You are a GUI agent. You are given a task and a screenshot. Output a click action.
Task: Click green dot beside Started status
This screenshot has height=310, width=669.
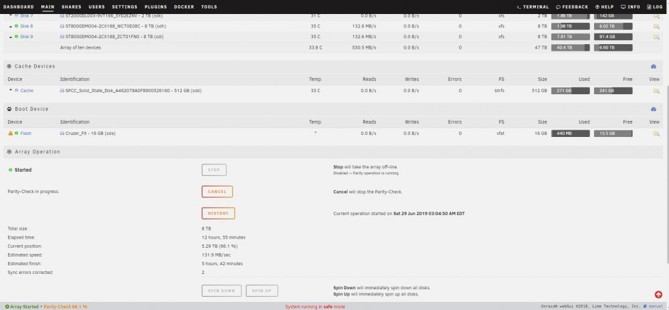coord(10,170)
